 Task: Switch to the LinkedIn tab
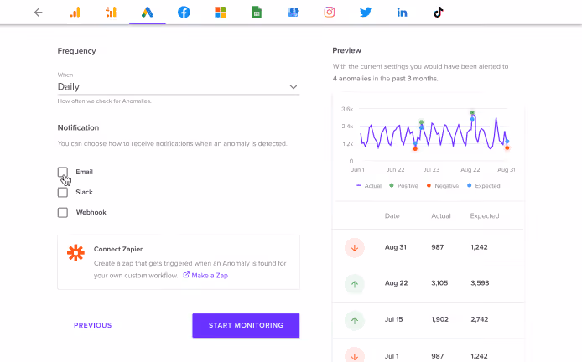point(402,13)
